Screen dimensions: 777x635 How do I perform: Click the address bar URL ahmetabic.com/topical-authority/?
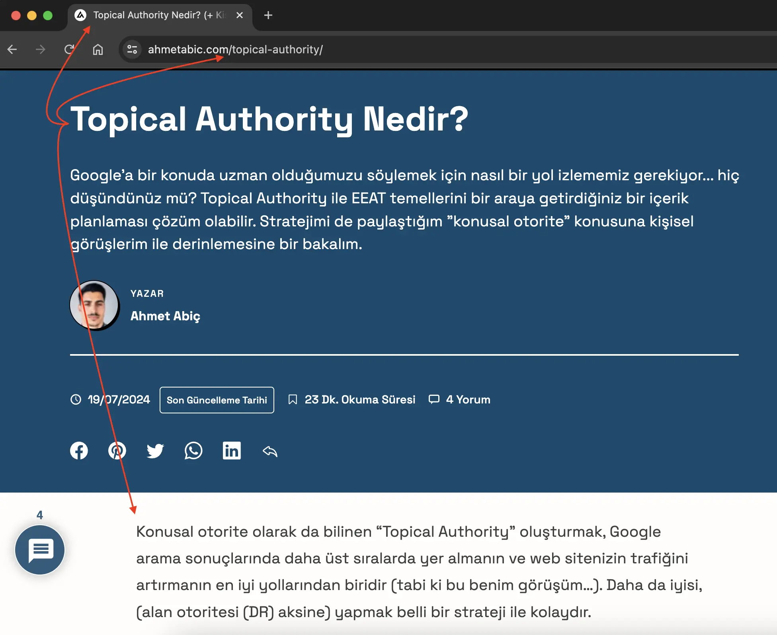click(235, 49)
